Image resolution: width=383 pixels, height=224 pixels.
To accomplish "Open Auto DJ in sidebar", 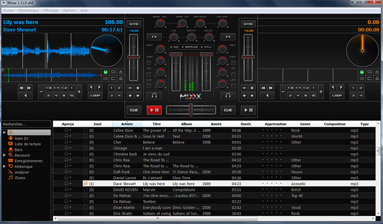I will (21, 138).
